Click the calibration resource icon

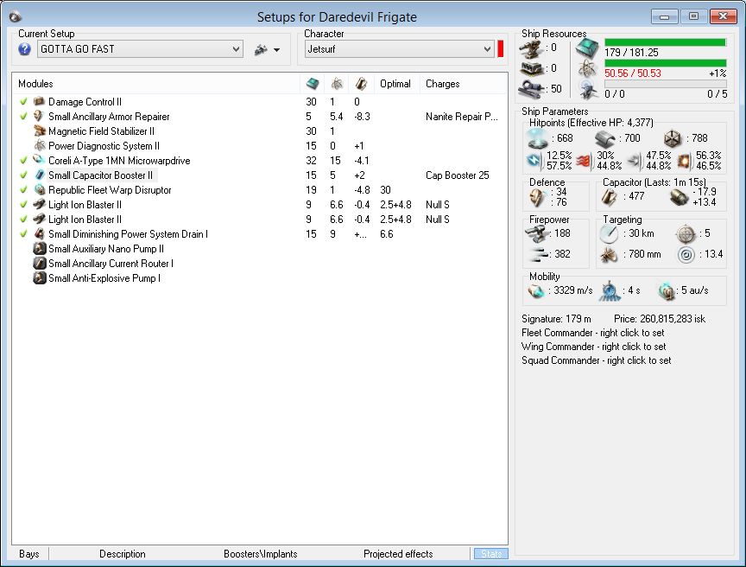click(x=531, y=89)
